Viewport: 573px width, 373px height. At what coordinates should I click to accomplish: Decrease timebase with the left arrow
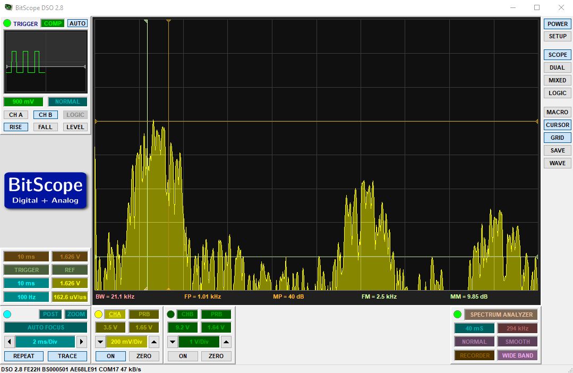point(10,342)
